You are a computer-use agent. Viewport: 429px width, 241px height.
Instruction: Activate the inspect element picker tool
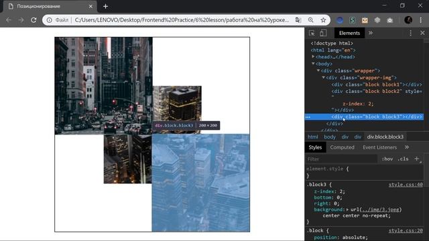(x=312, y=33)
